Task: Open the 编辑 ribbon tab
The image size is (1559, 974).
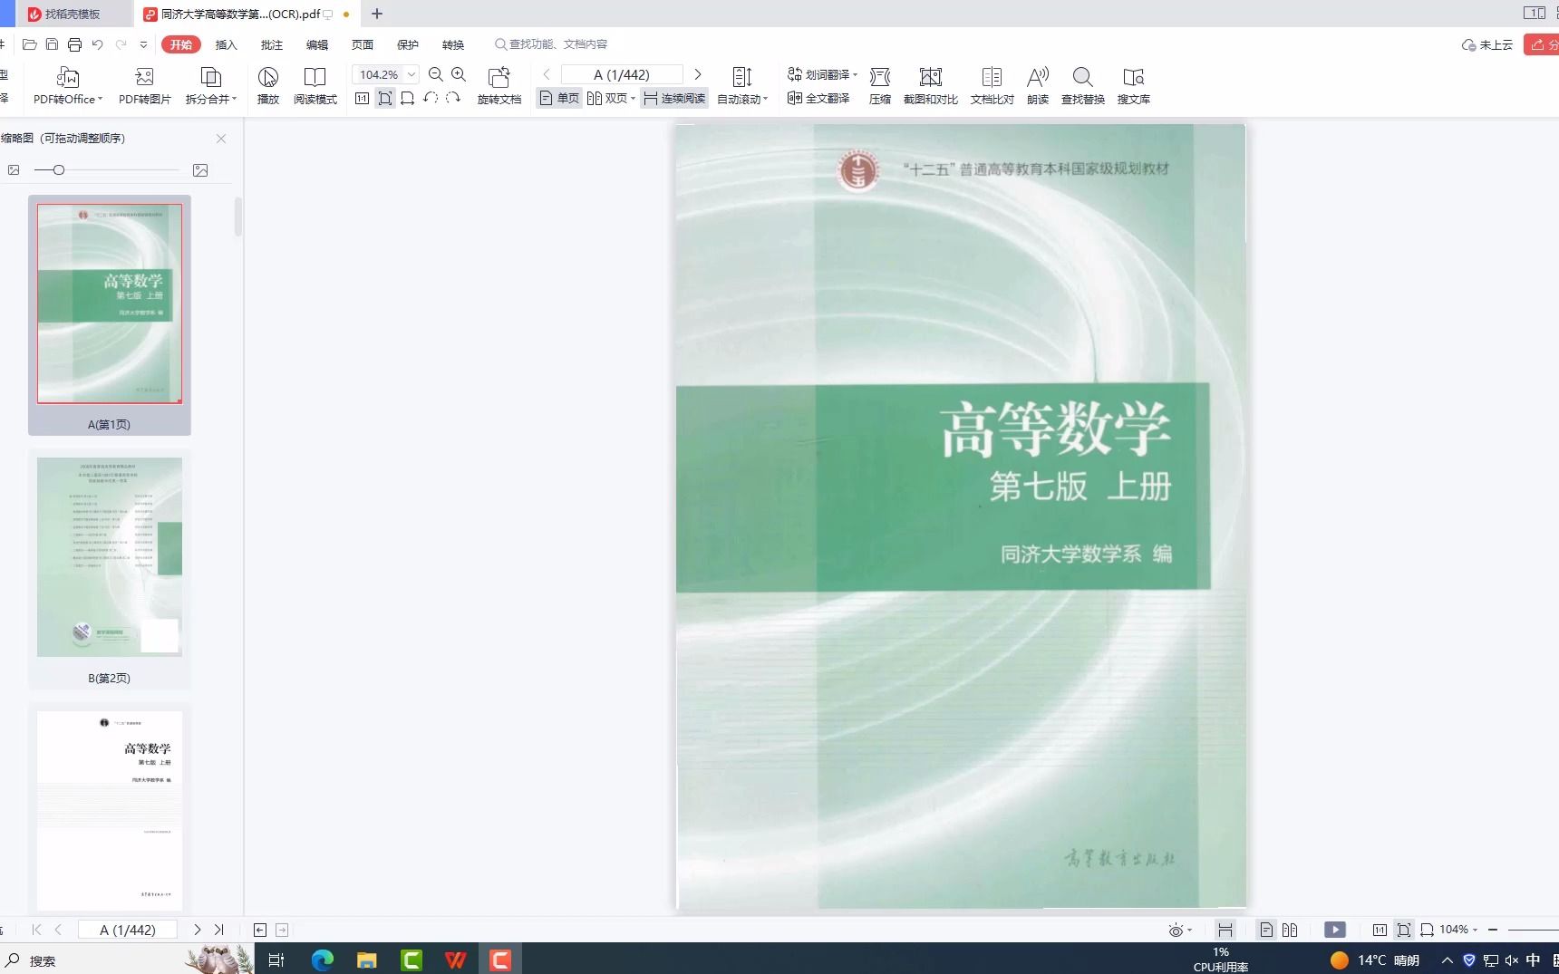Action: 317,44
